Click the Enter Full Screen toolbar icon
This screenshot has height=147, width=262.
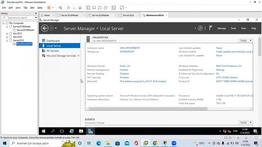99,8
